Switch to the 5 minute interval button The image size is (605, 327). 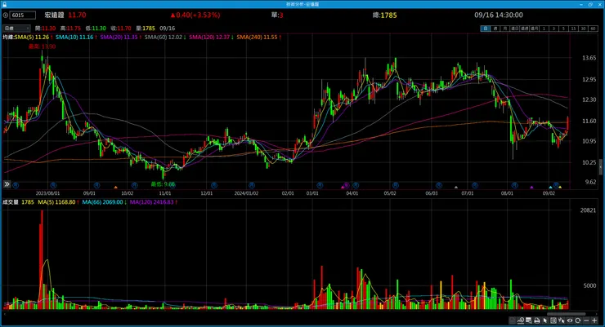[563, 29]
